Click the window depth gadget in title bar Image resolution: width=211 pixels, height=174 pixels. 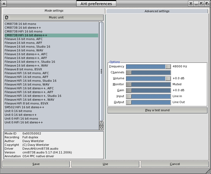[207, 4]
